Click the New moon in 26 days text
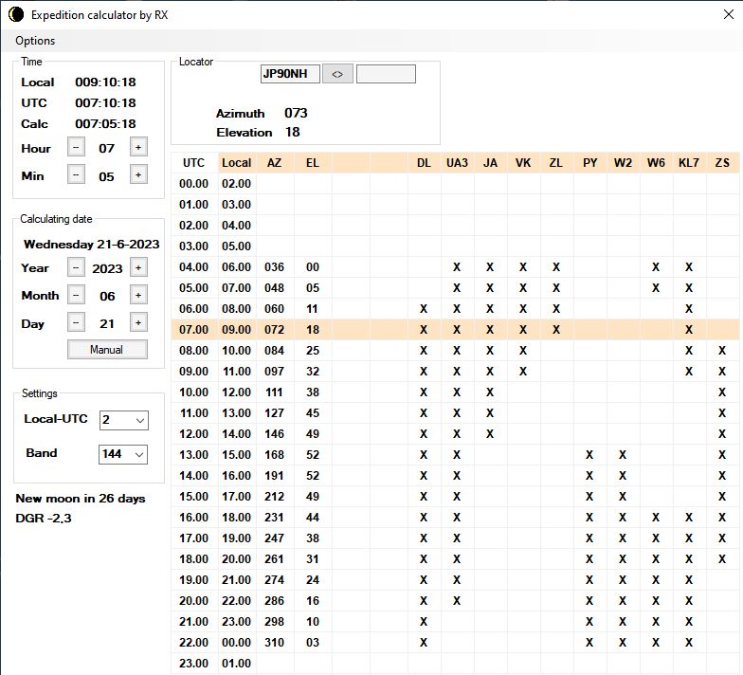The height and width of the screenshot is (675, 743). (81, 499)
